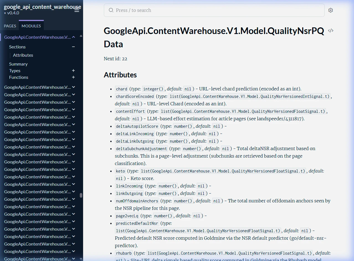Jump to Attributes in sidebar sections
The height and width of the screenshot is (261, 354).
(23, 55)
